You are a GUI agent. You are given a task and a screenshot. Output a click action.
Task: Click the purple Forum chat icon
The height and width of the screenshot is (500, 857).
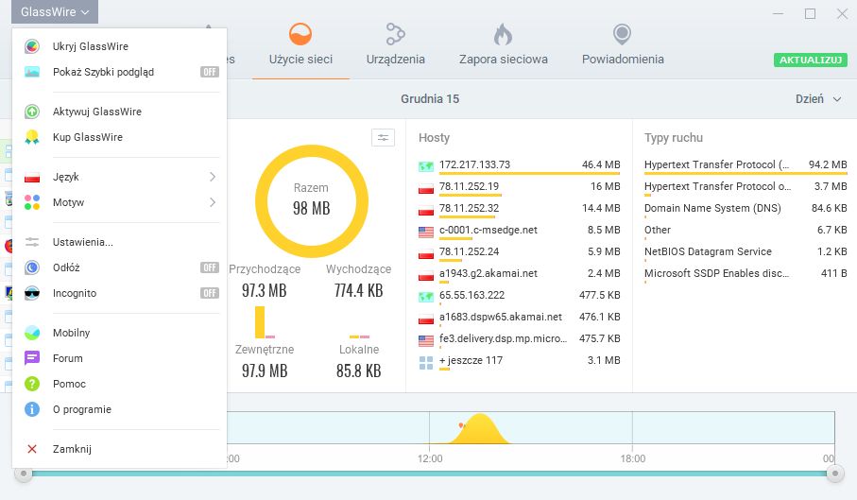pyautogui.click(x=32, y=358)
